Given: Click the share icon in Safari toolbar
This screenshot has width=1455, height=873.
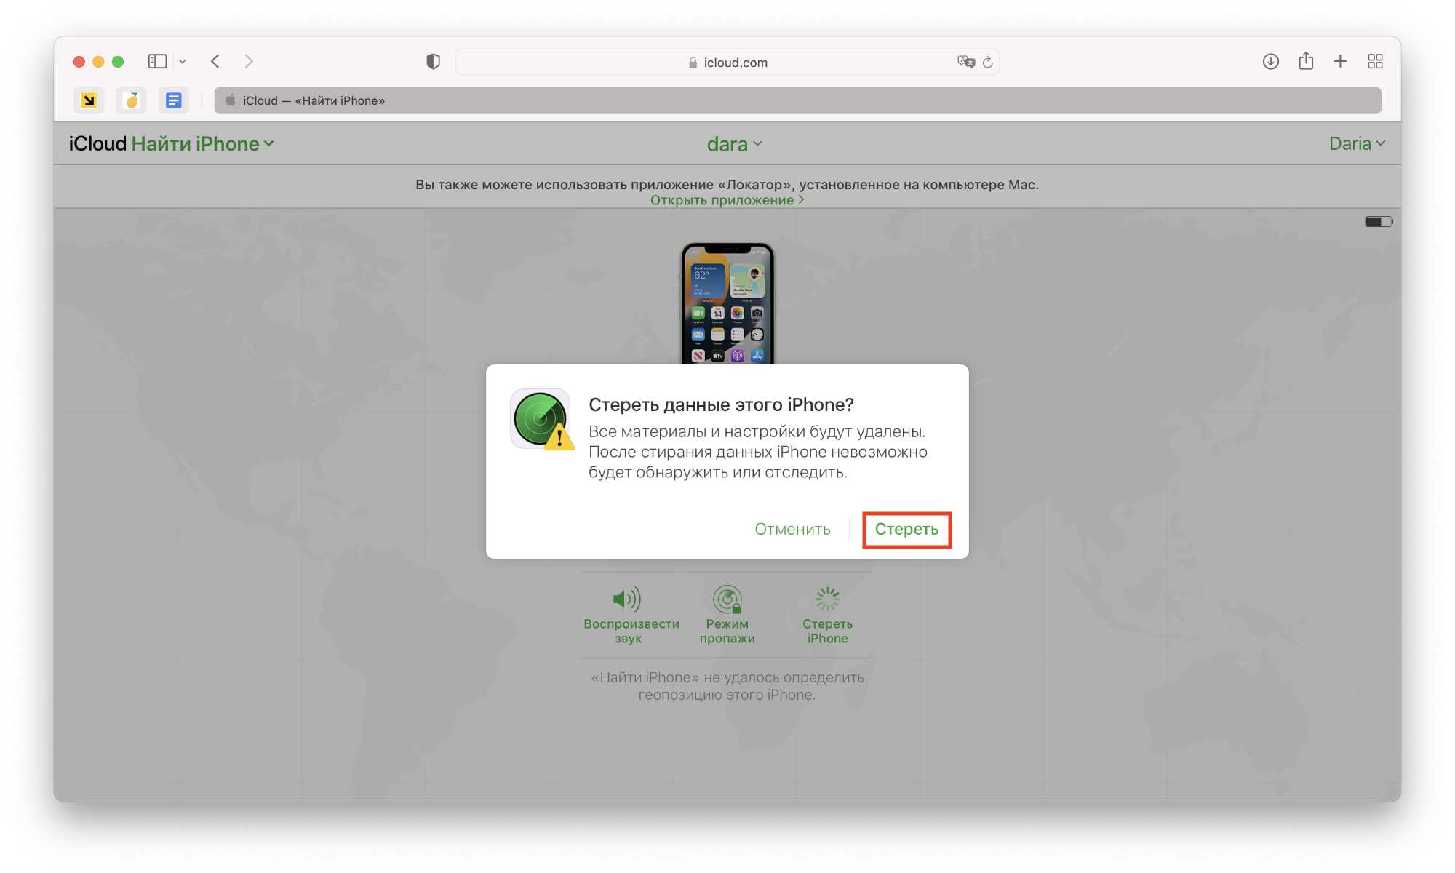Looking at the screenshot, I should (1306, 62).
